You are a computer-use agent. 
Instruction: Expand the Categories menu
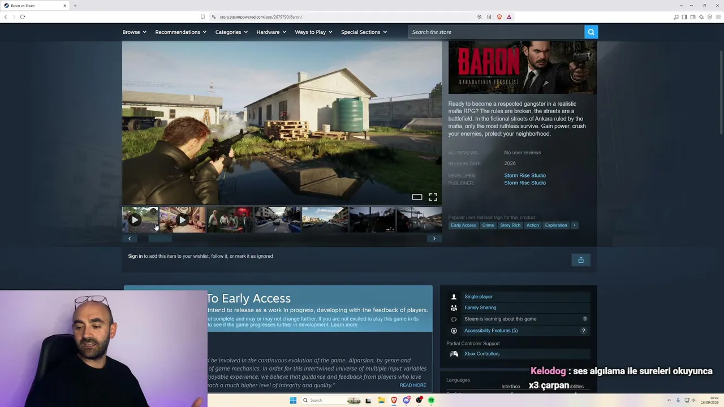(231, 32)
